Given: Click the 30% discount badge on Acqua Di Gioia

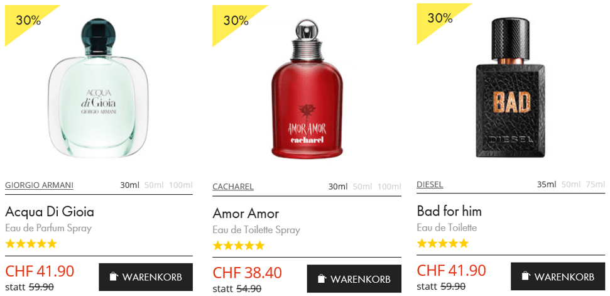Looking at the screenshot, I should 28,20.
